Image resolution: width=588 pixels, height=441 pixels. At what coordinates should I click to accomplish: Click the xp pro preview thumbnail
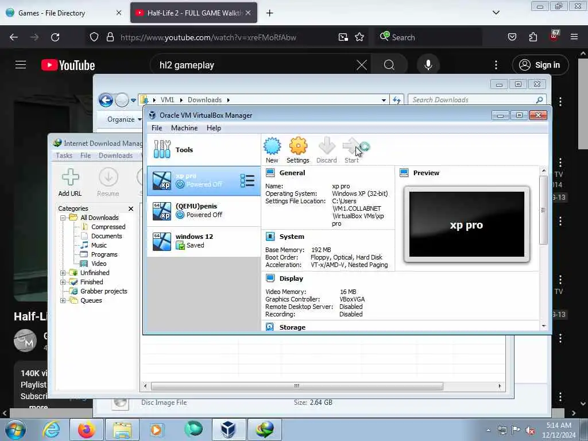click(466, 225)
